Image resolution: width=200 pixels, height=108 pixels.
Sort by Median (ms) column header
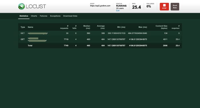[x=87, y=27]
